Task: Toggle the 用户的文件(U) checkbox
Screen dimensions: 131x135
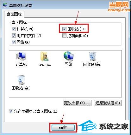Action: click(x=14, y=36)
